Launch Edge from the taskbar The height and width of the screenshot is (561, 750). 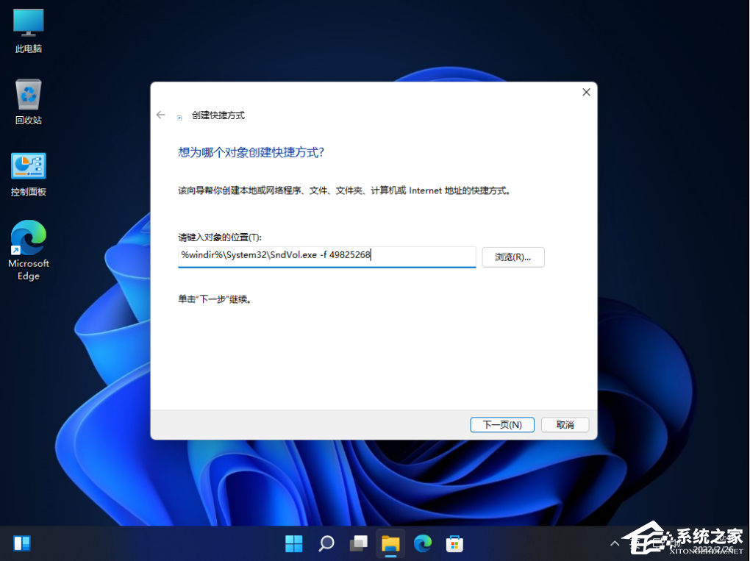pyautogui.click(x=423, y=543)
